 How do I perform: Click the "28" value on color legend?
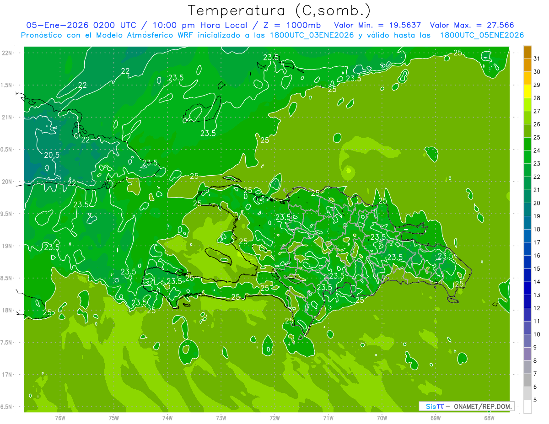[537, 98]
